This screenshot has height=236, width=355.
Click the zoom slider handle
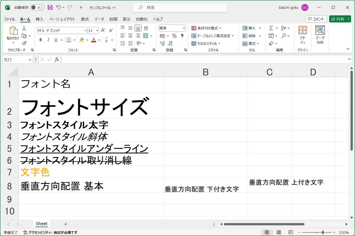(322, 232)
